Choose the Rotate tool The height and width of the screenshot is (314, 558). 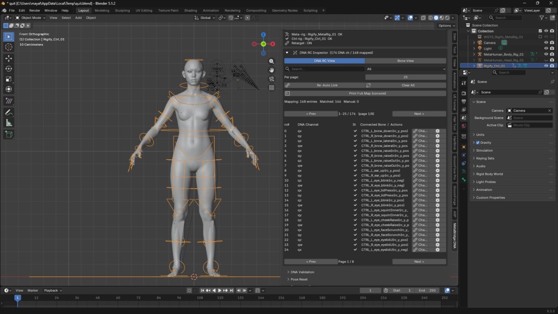click(9, 69)
